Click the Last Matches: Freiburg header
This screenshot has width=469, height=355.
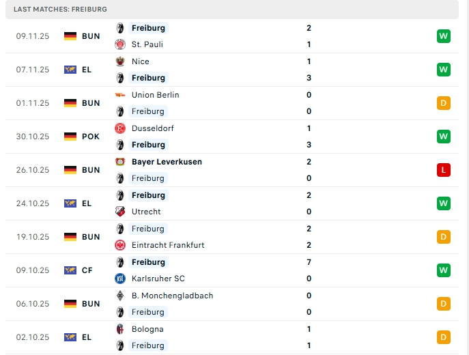pos(60,10)
